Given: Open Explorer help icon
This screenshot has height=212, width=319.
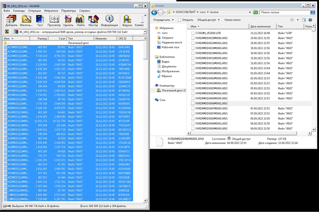Looking at the screenshot, I should pyautogui.click(x=310, y=20).
